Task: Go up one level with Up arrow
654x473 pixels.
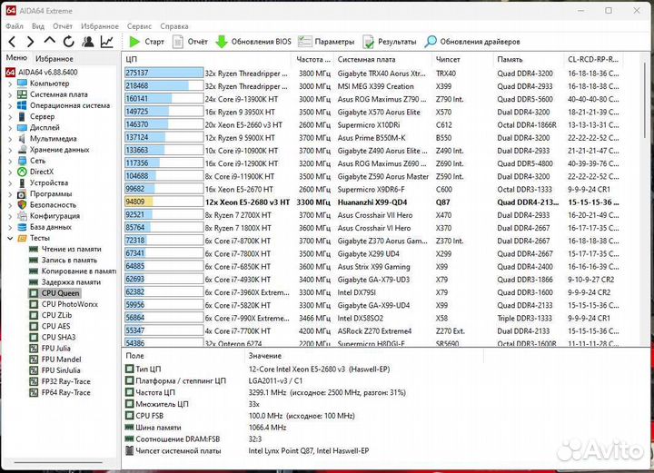Action: (50, 41)
